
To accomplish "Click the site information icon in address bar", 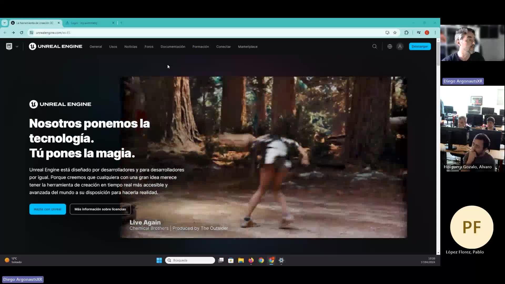I will coord(31,33).
